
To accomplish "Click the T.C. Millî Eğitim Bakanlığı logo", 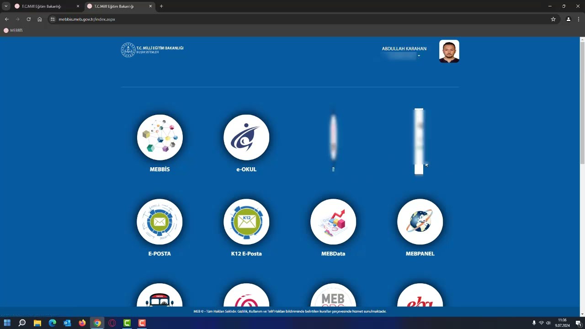I will (x=152, y=50).
